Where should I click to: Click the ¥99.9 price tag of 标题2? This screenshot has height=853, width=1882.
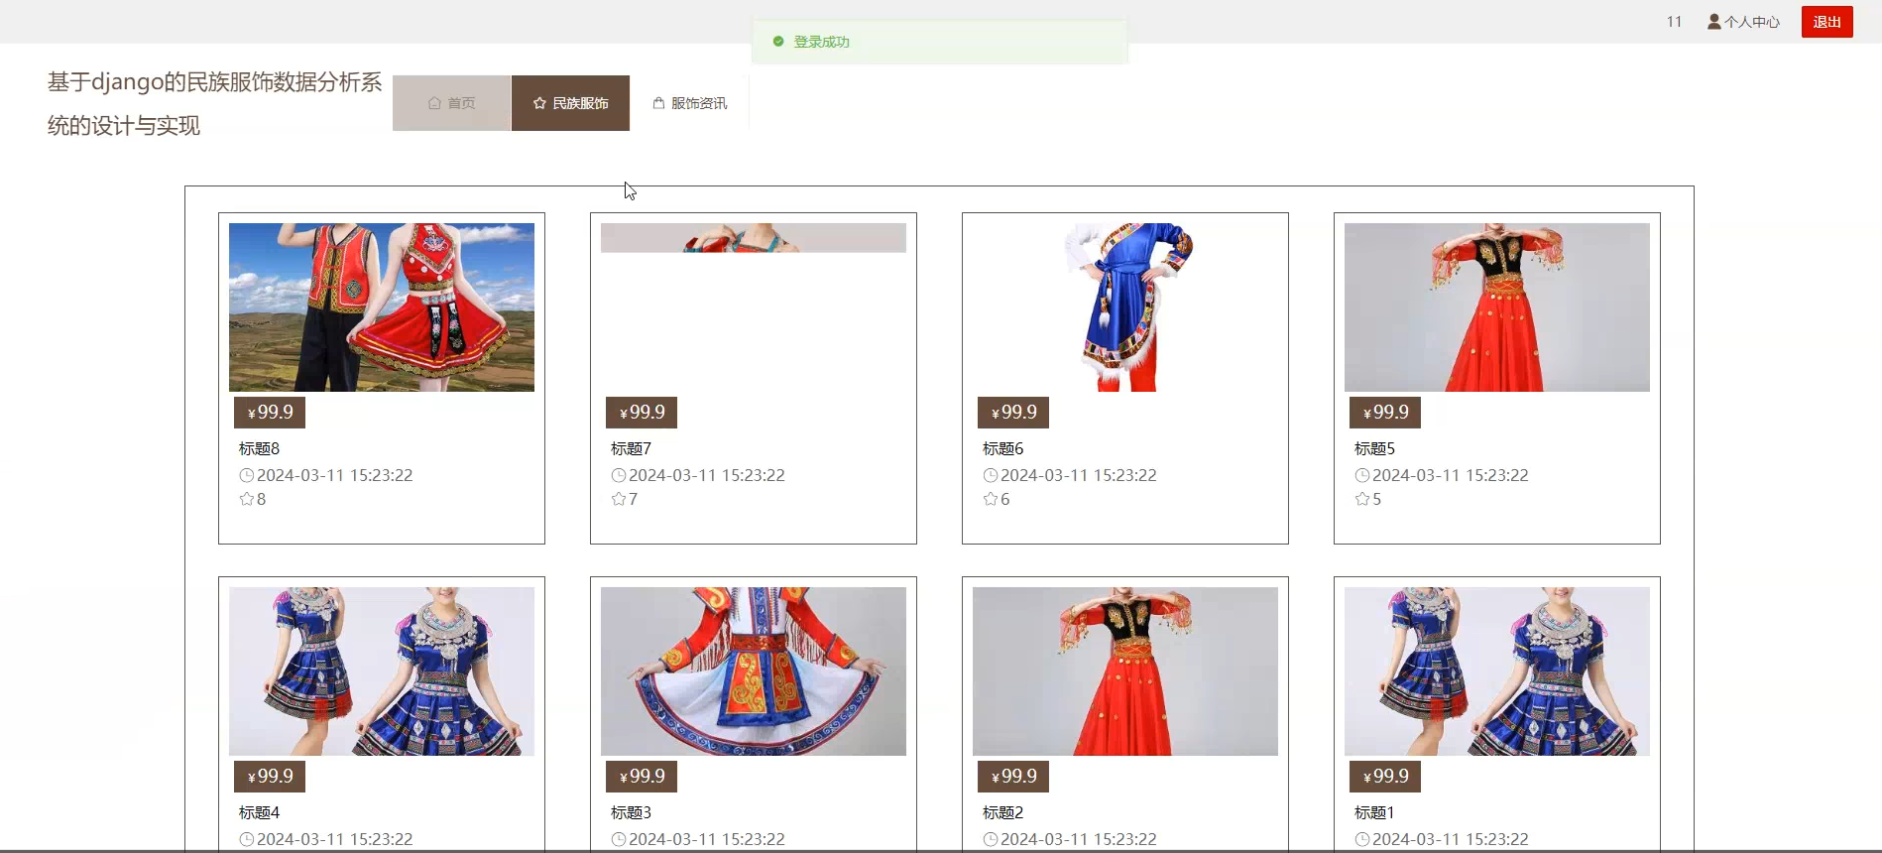[x=1013, y=777]
